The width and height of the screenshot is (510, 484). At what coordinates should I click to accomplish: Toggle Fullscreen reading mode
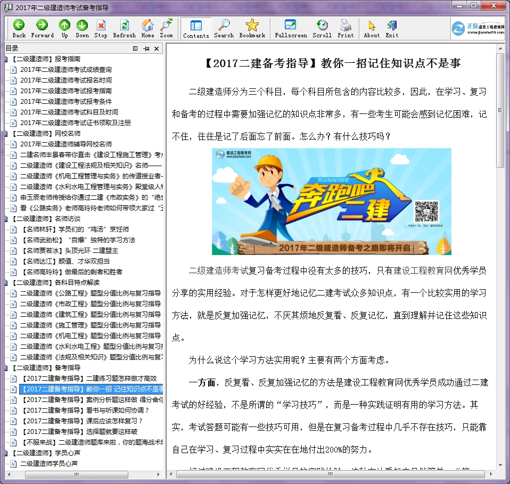pyautogui.click(x=291, y=25)
